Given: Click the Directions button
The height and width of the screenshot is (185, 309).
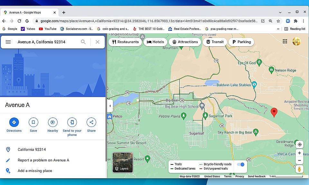Looking at the screenshot, I should (14, 125).
